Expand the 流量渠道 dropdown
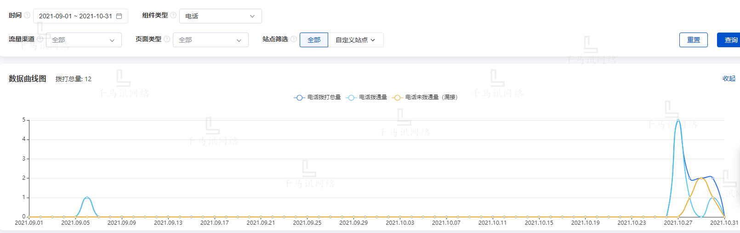 click(x=84, y=40)
